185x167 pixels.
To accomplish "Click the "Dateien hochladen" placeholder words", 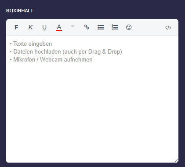I will tap(37, 52).
